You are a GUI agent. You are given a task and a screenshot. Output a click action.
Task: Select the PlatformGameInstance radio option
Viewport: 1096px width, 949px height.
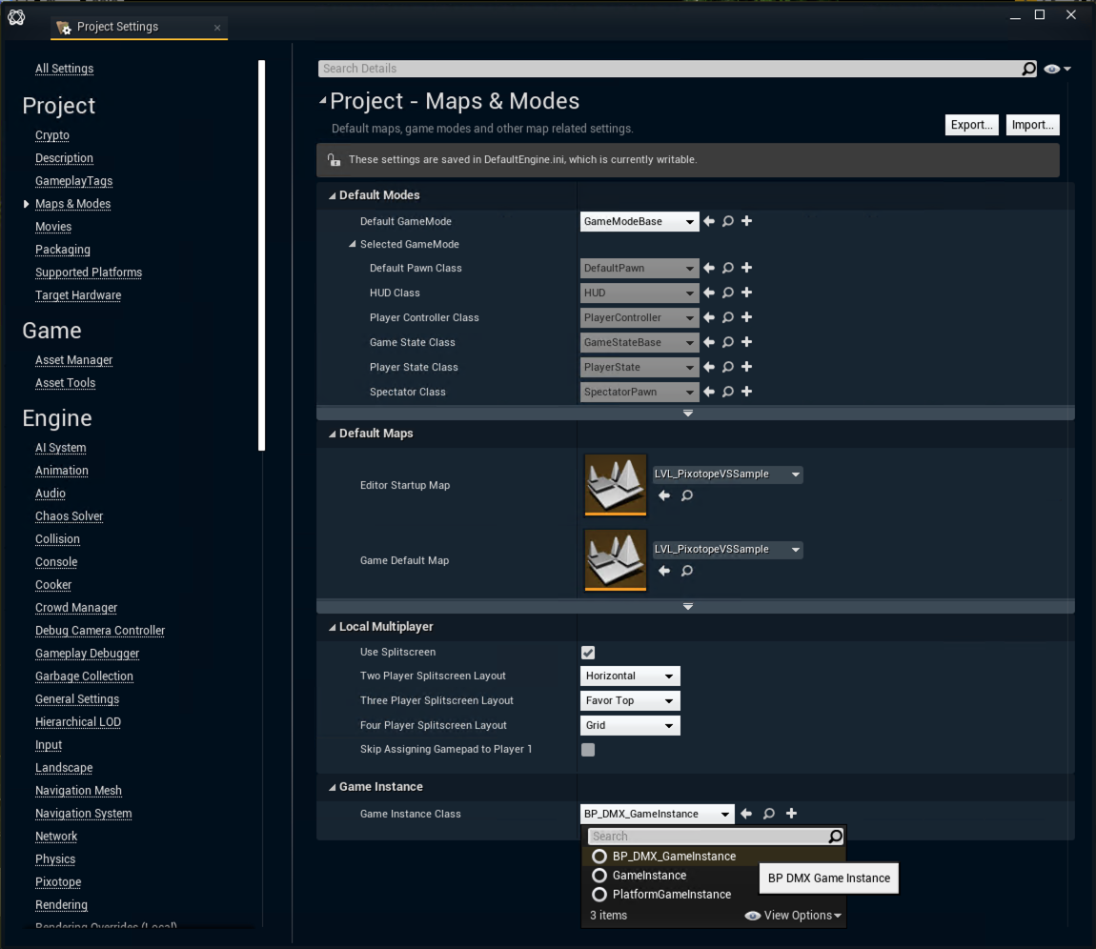point(600,894)
